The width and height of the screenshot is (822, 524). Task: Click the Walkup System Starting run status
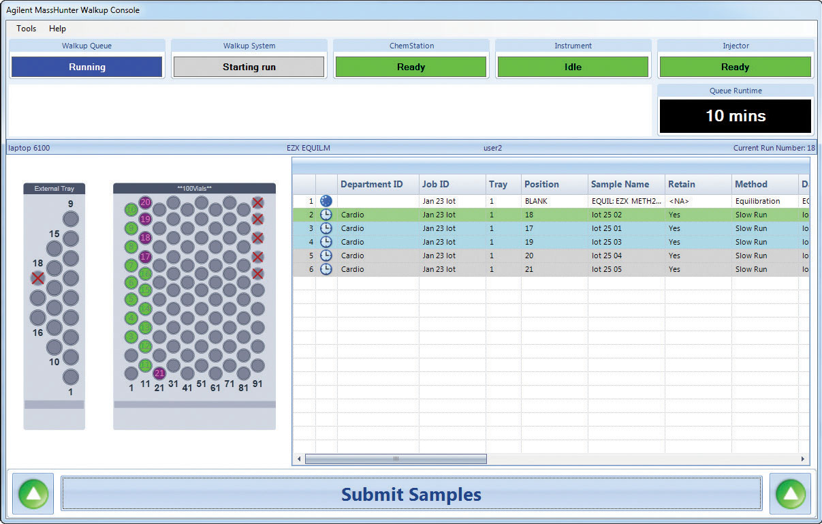click(x=249, y=67)
